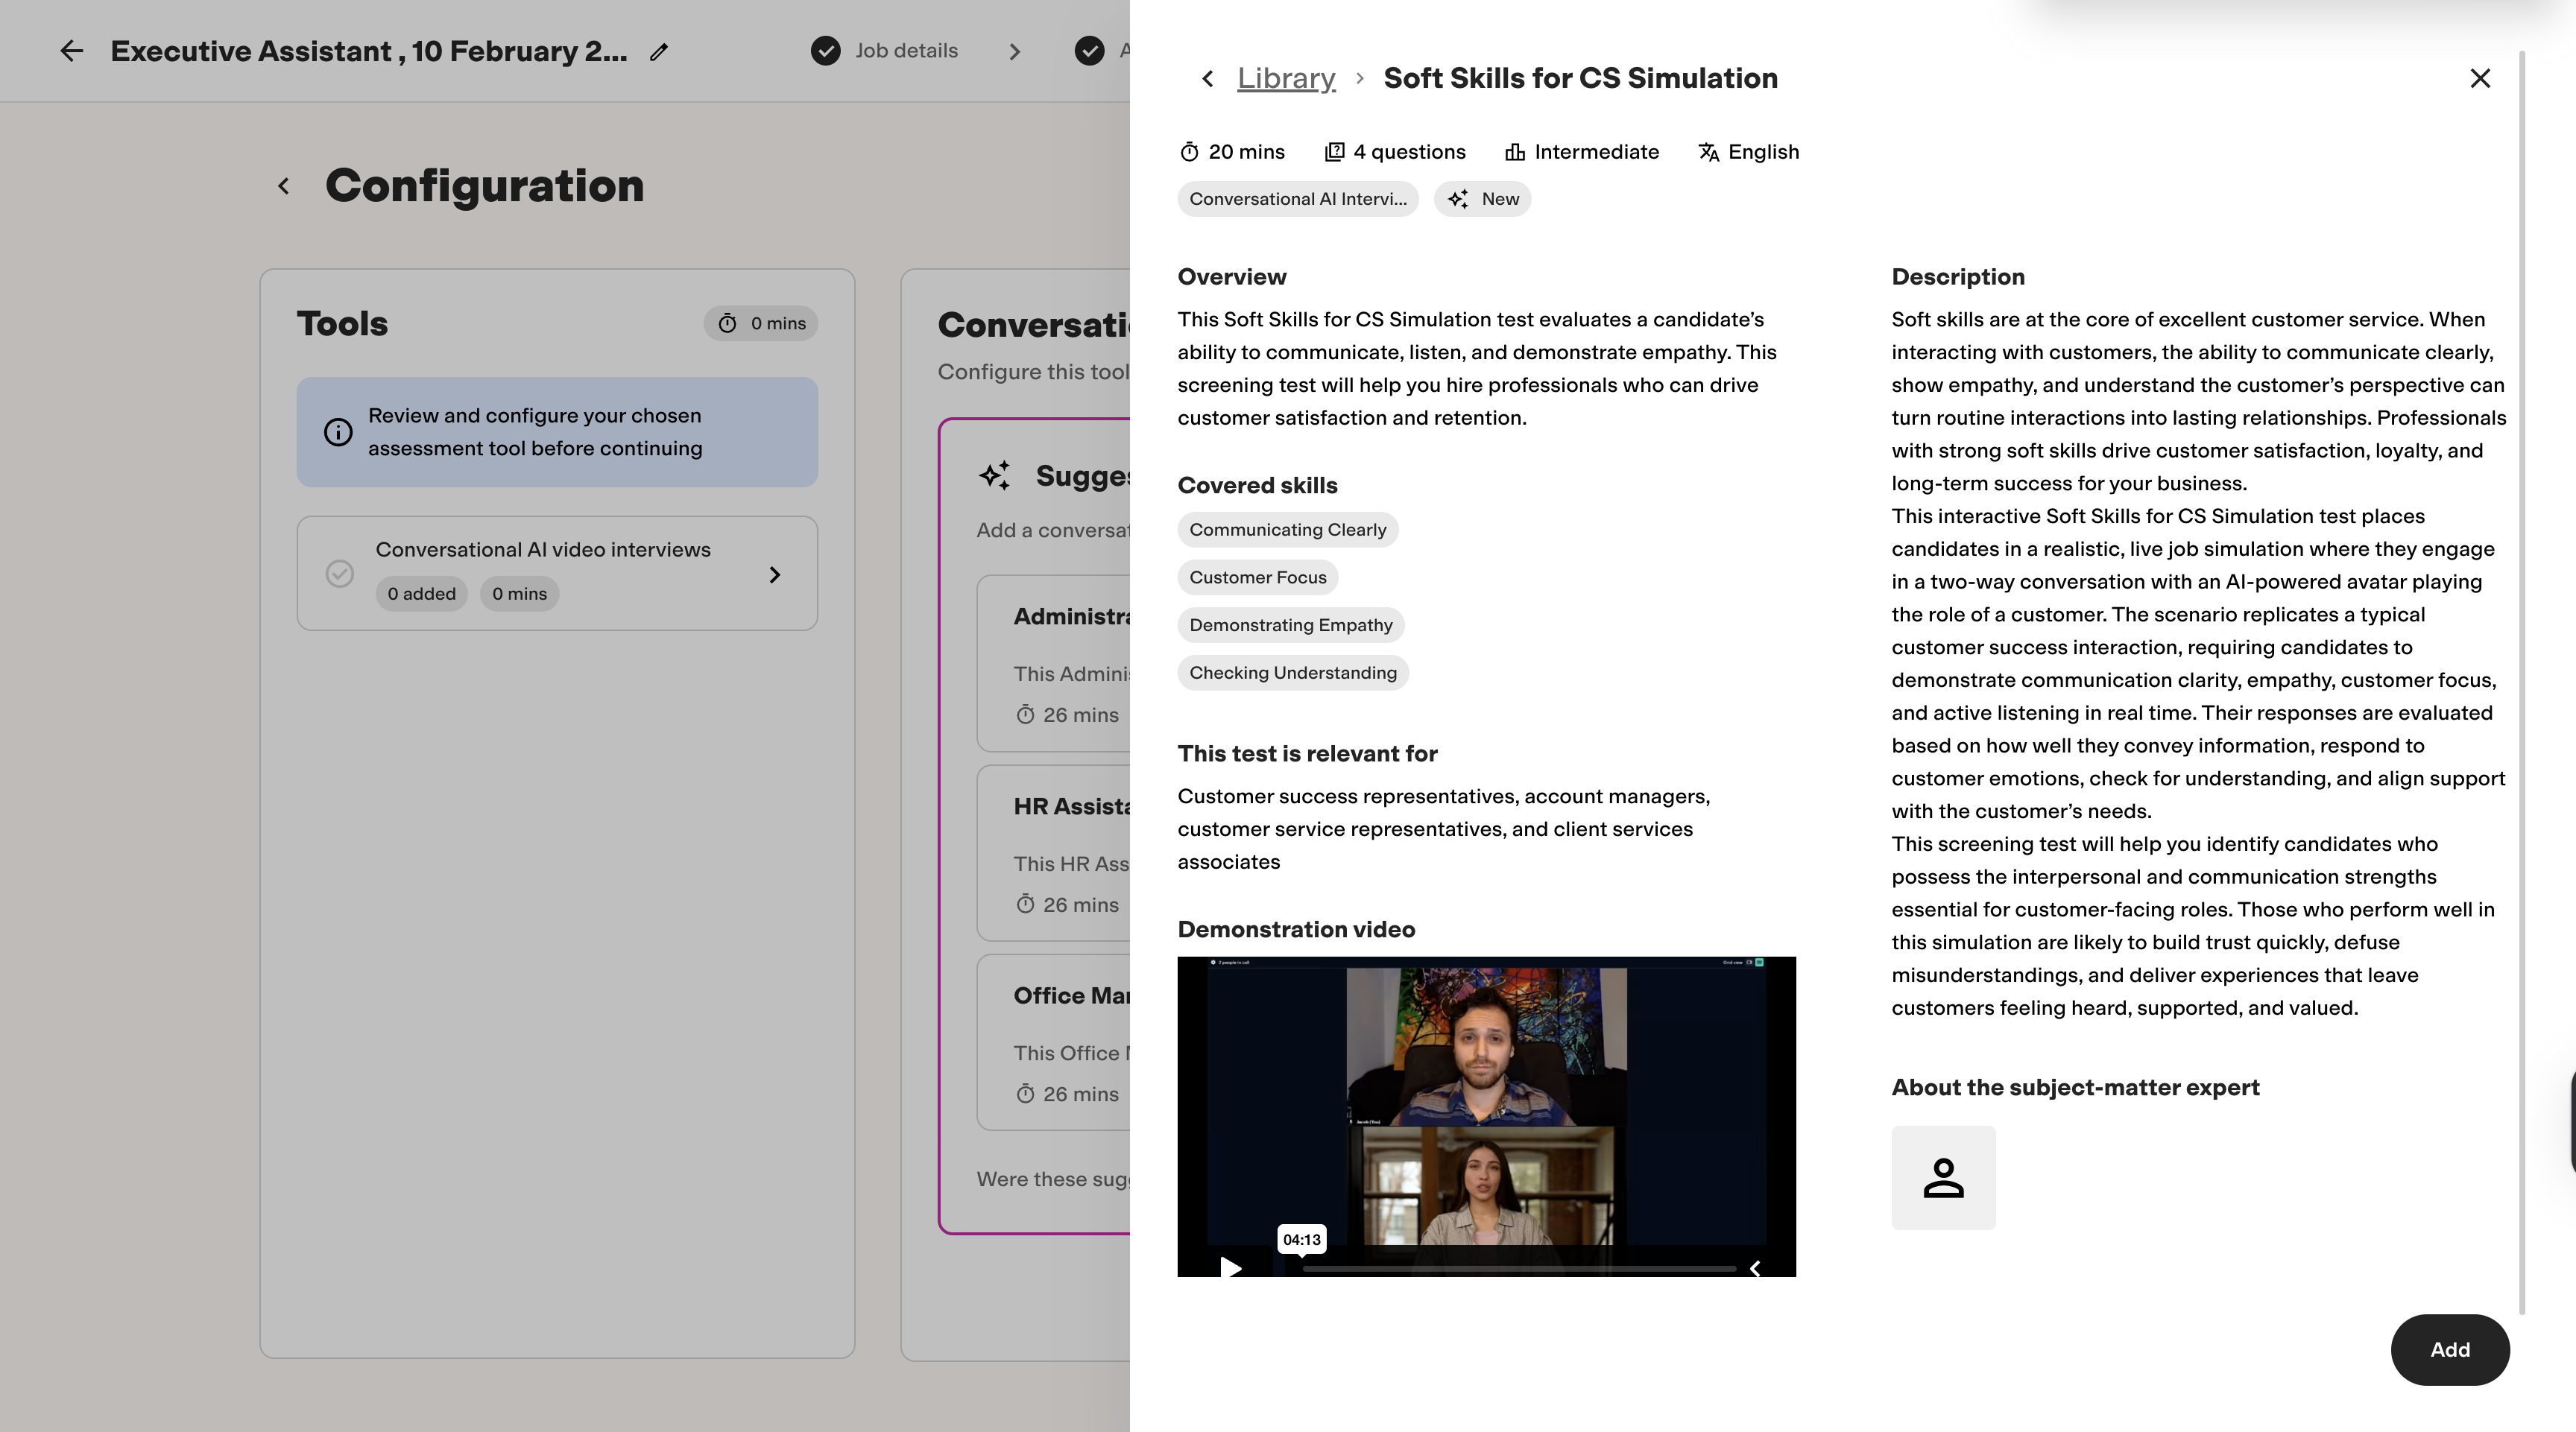Click the stopwatch icon beside 20 mins

click(x=1189, y=152)
